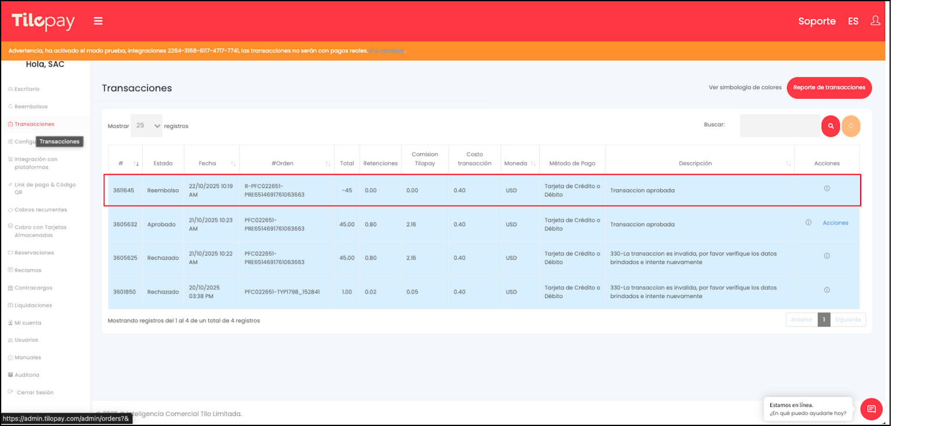
Task: Open the live chat bubble icon
Action: [x=871, y=409]
